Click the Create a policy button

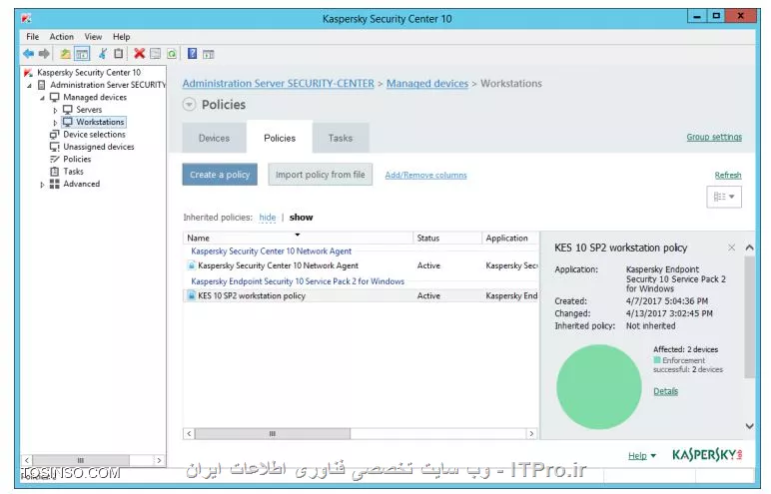tap(220, 175)
